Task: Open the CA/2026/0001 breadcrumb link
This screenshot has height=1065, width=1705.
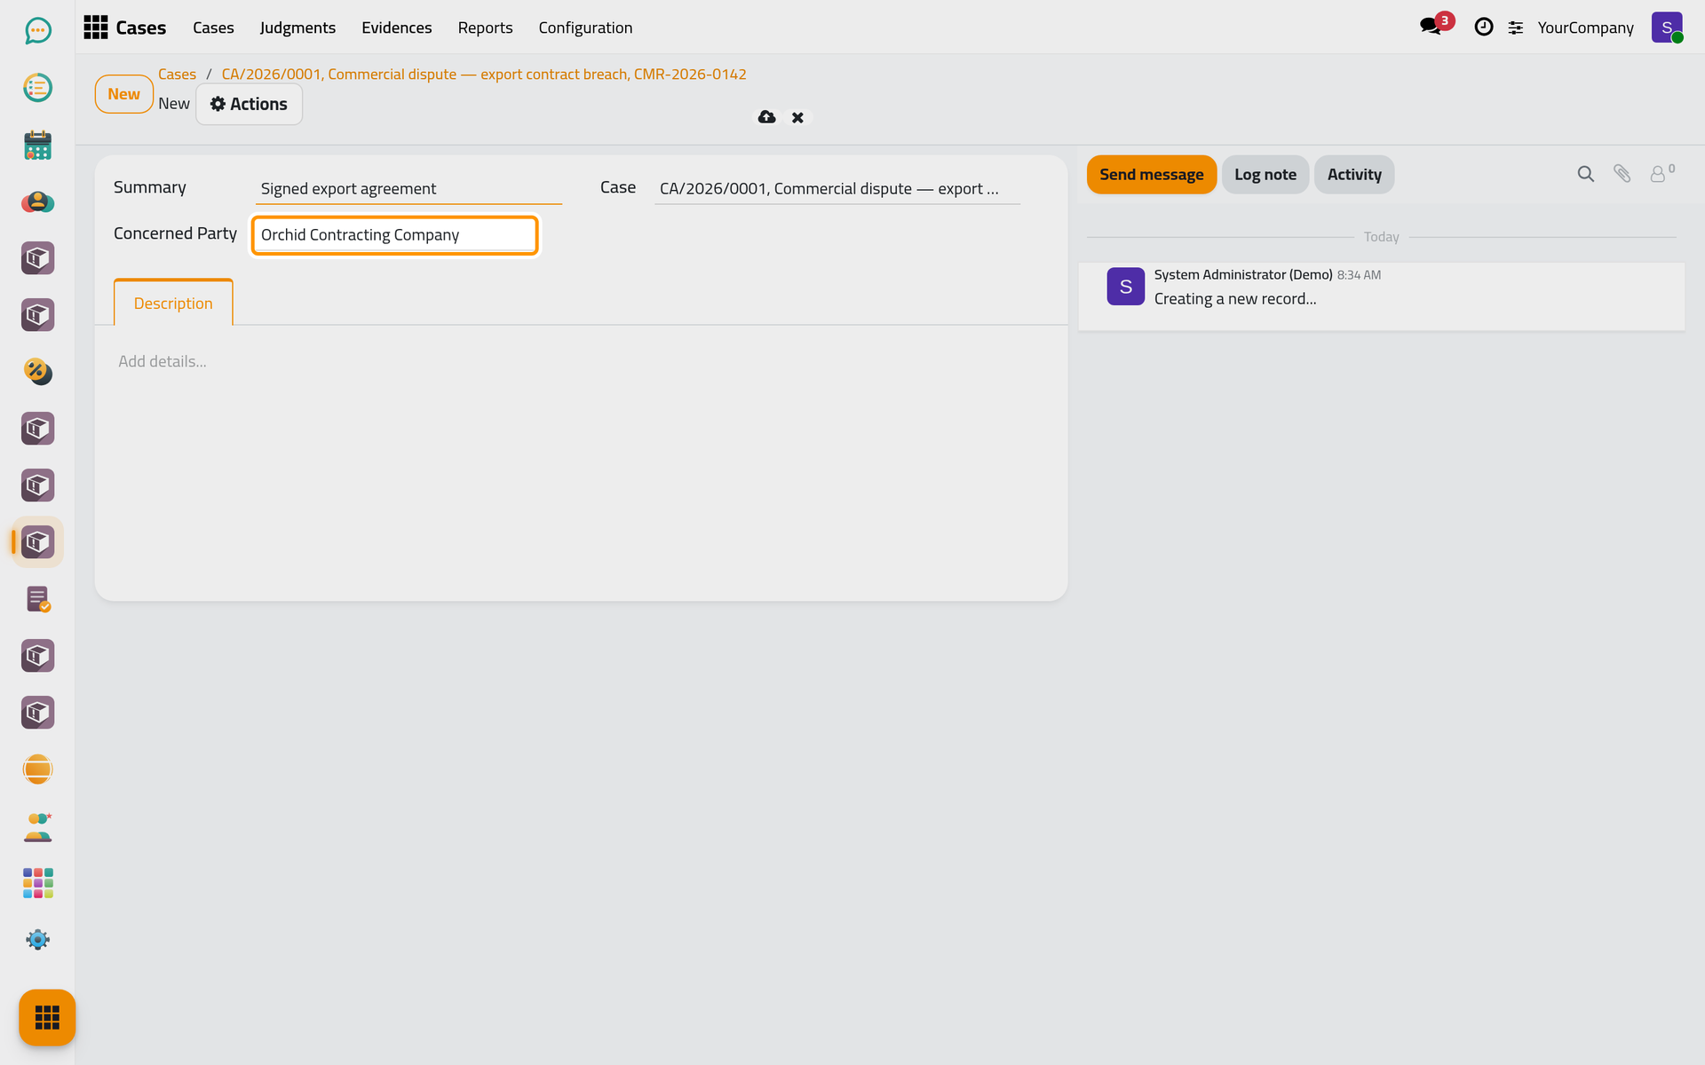Action: coord(484,75)
